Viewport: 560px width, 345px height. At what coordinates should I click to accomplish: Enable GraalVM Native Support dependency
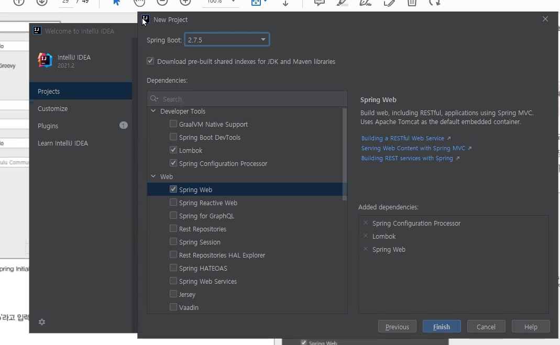tap(173, 124)
